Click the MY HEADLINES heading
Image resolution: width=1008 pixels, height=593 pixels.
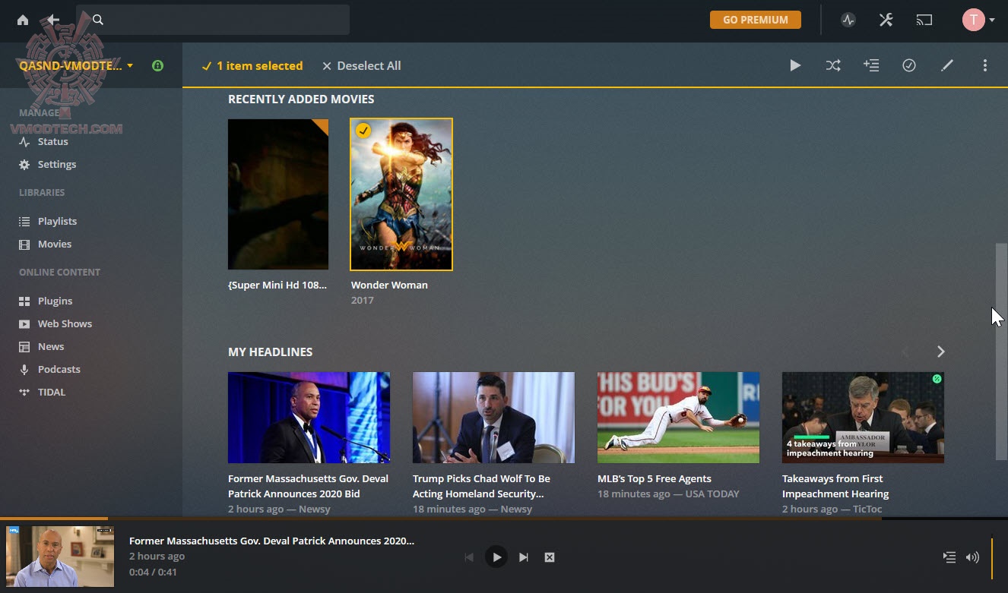(271, 352)
